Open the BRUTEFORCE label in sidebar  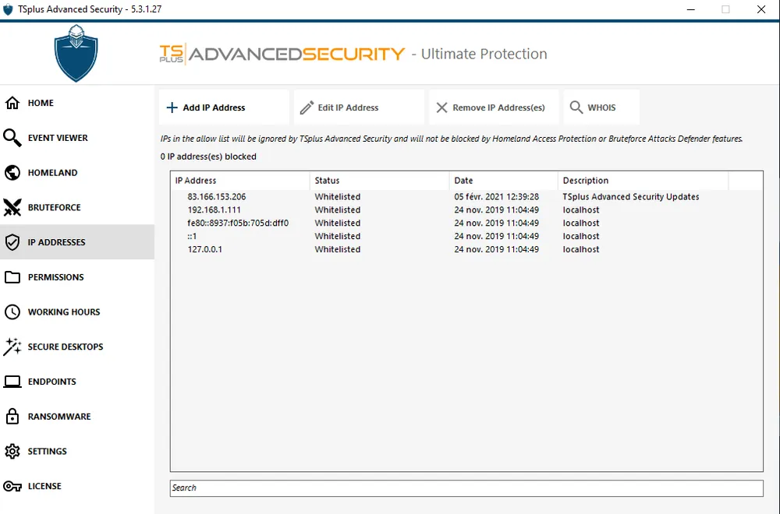tap(55, 207)
